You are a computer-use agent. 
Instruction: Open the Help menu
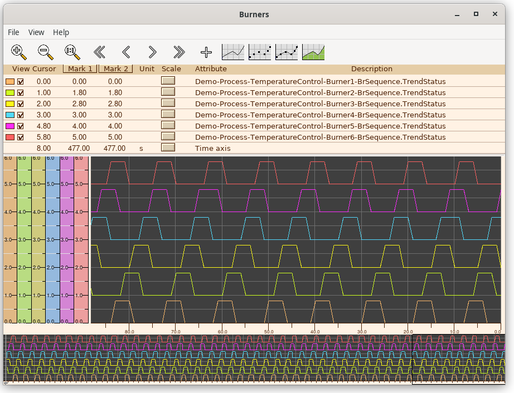click(61, 32)
